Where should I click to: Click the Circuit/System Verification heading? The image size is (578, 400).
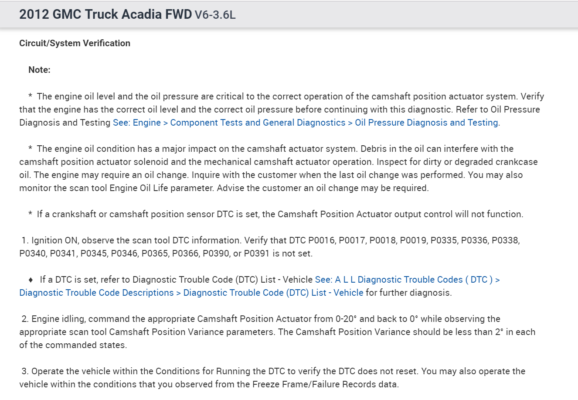coord(75,43)
